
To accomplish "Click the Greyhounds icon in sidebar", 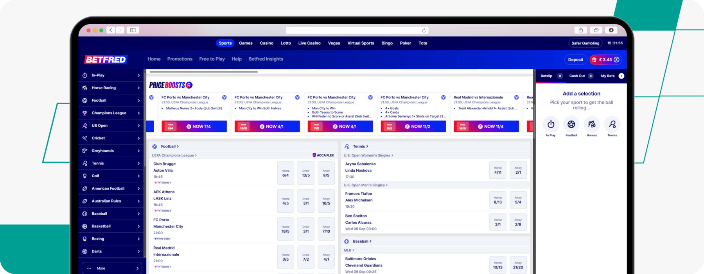I will click(84, 151).
